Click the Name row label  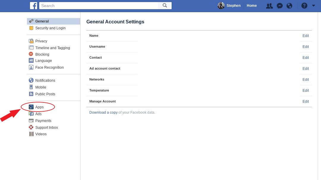(x=94, y=36)
